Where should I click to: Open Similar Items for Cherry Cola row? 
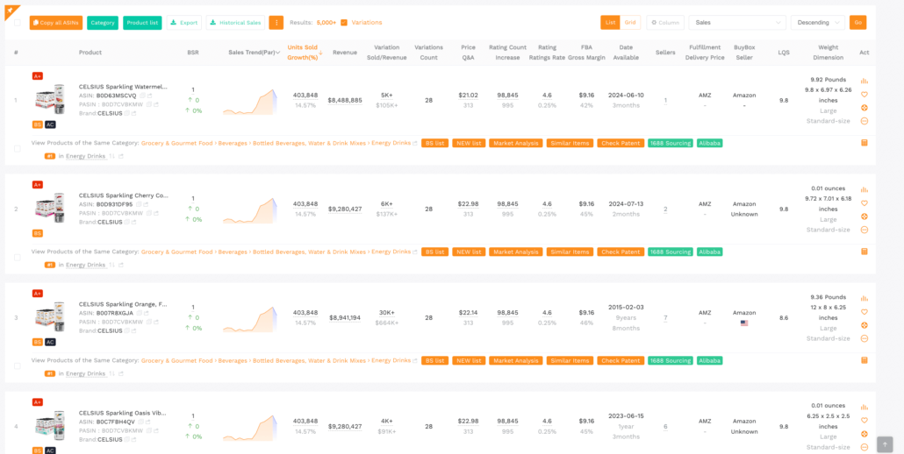[x=570, y=252]
